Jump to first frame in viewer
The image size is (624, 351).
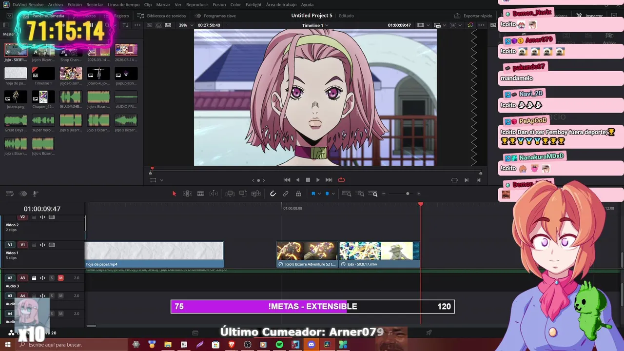tap(287, 180)
